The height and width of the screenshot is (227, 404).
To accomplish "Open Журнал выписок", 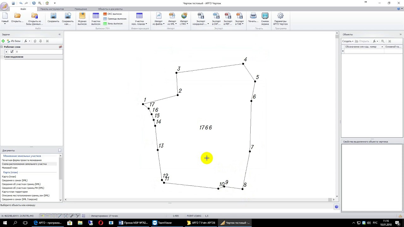I will pyautogui.click(x=82, y=19).
